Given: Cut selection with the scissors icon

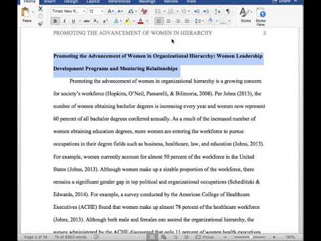Looking at the screenshot, I should tap(40, 9).
